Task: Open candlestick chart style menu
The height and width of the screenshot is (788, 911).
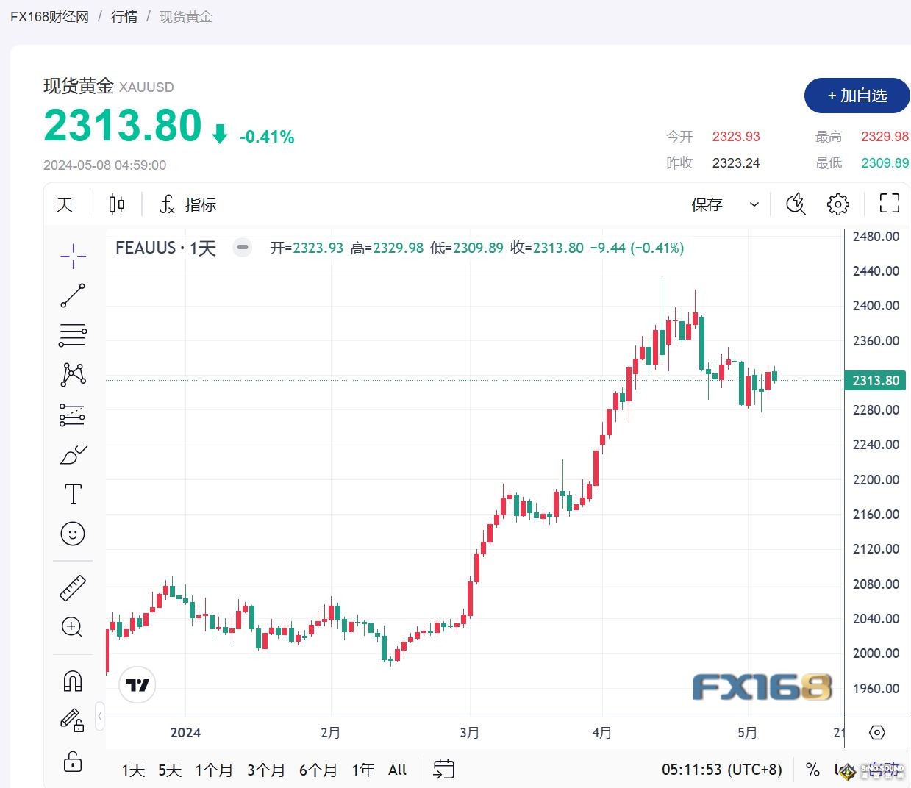Action: [x=116, y=204]
